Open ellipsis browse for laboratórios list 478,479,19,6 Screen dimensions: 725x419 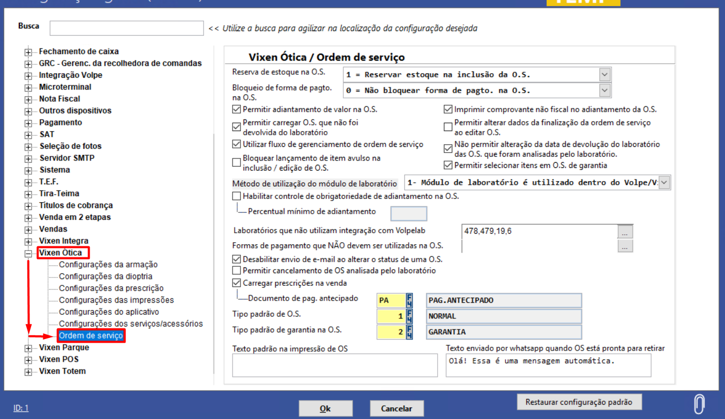click(625, 231)
